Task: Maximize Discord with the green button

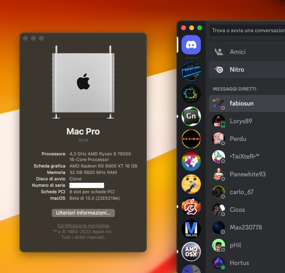Action: 199,28
